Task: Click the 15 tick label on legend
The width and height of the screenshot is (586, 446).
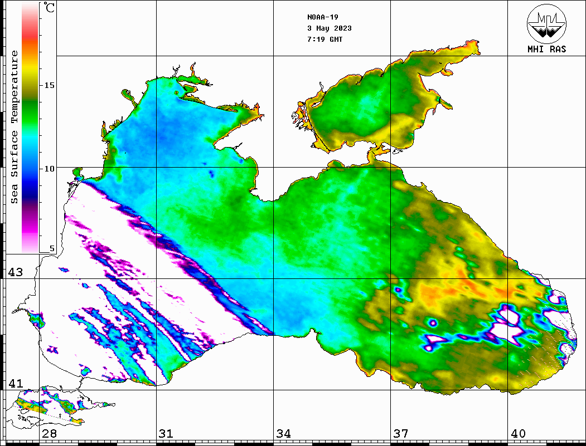Action: click(50, 85)
